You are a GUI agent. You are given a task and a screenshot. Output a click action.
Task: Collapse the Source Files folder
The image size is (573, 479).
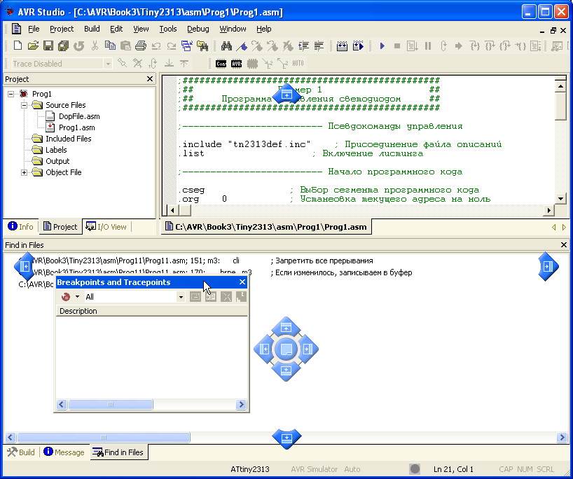click(x=24, y=105)
